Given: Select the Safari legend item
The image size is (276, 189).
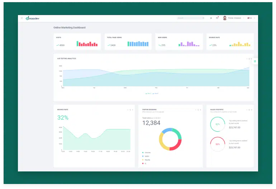Looking at the screenshot, I should pos(146,156).
